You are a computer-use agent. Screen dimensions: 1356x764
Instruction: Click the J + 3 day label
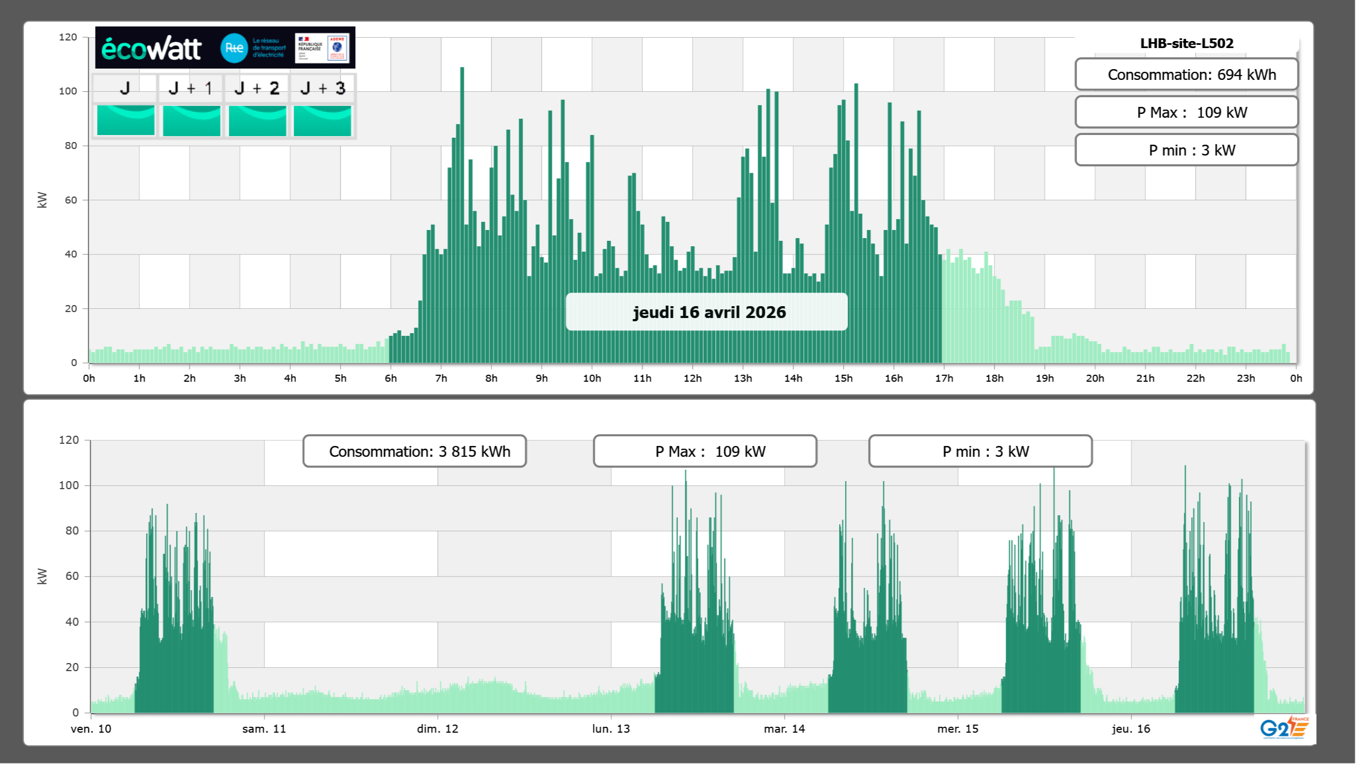coord(322,88)
